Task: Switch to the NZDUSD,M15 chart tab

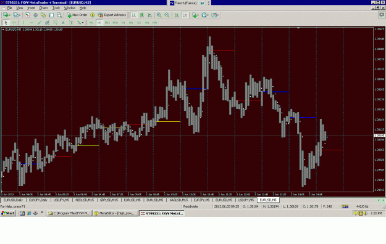Action: 85,200
